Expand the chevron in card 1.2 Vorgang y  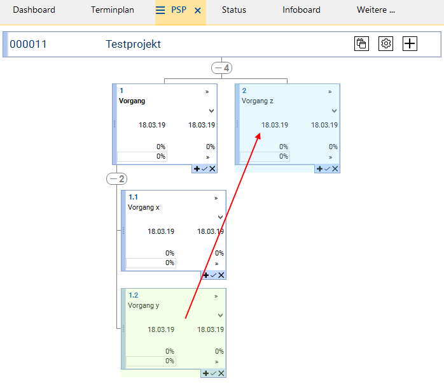(220, 315)
